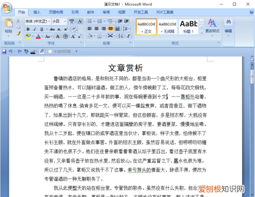Expand the styles gallery more arrow
255x197 pixels.
click(201, 33)
